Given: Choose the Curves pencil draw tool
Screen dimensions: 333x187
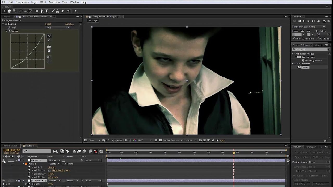Looking at the screenshot, I should (49, 40).
